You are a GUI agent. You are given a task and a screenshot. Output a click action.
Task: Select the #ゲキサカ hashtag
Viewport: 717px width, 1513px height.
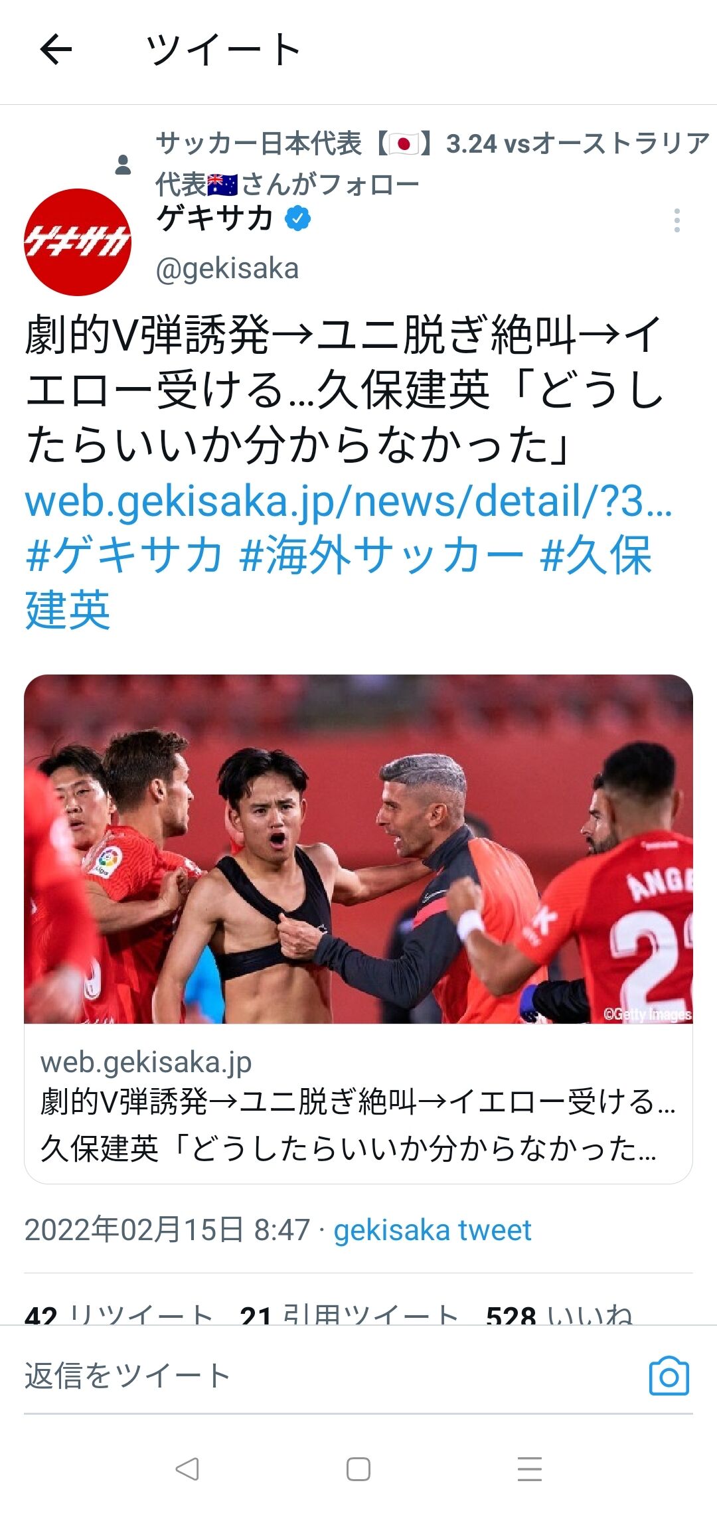pos(123,555)
